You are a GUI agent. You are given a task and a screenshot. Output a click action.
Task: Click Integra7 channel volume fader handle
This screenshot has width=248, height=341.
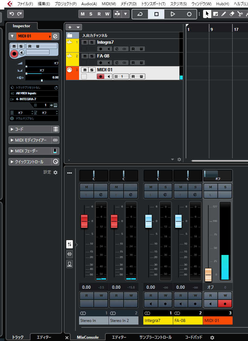pos(149,221)
